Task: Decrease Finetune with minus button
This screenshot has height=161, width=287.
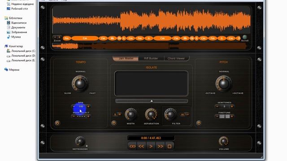Action: (217, 116)
